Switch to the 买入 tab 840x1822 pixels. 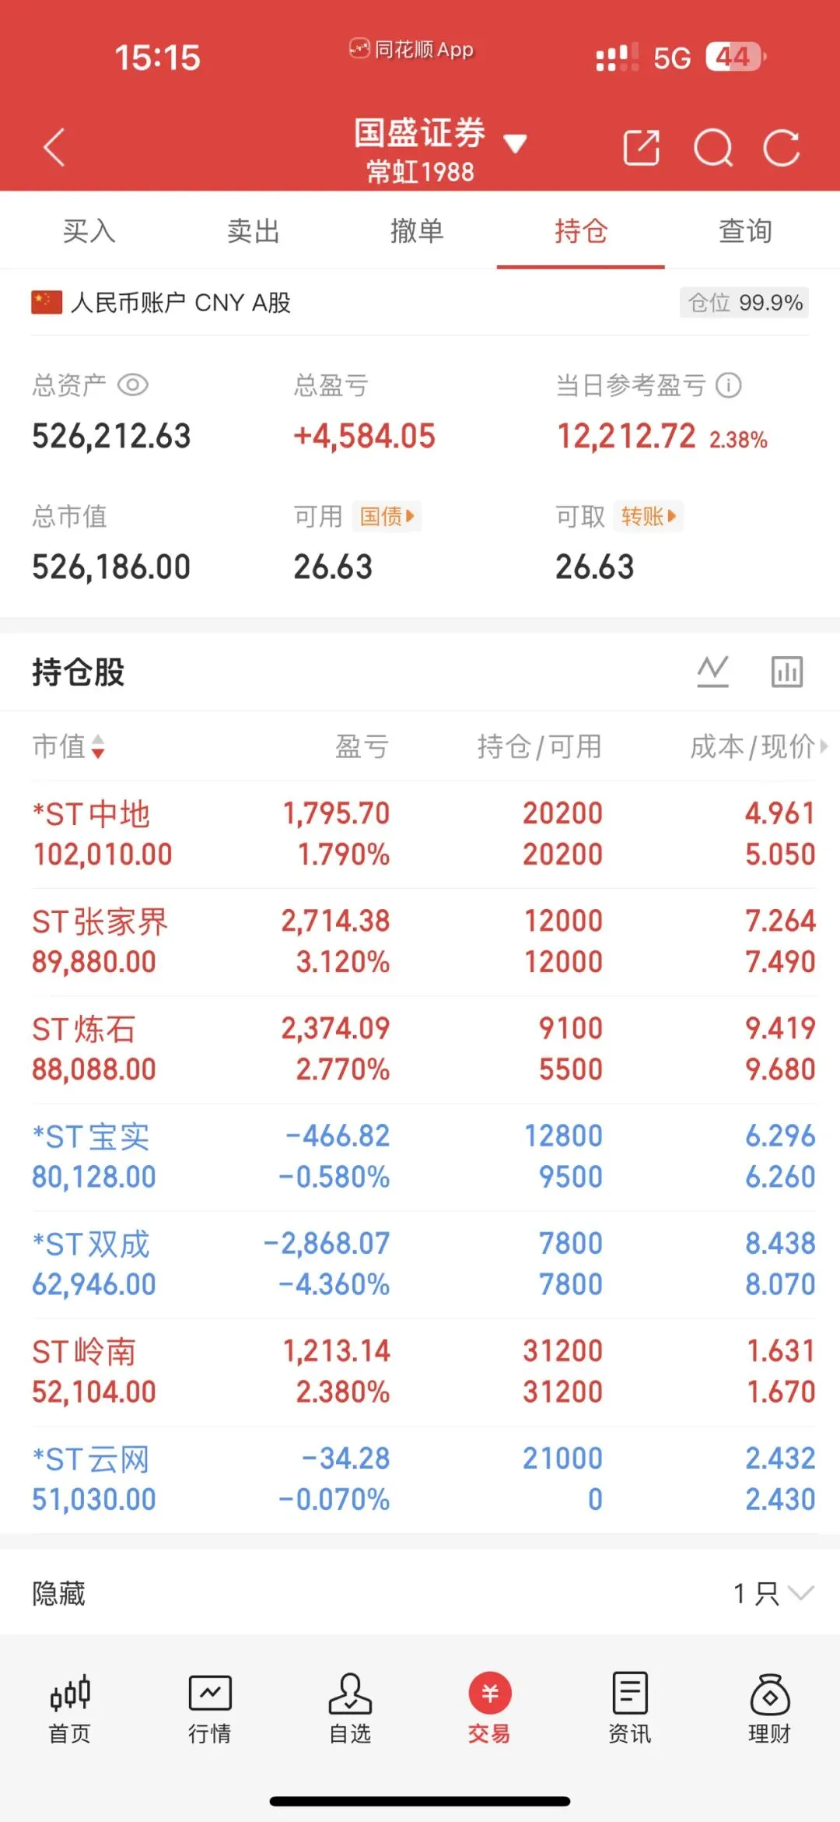[x=89, y=230]
